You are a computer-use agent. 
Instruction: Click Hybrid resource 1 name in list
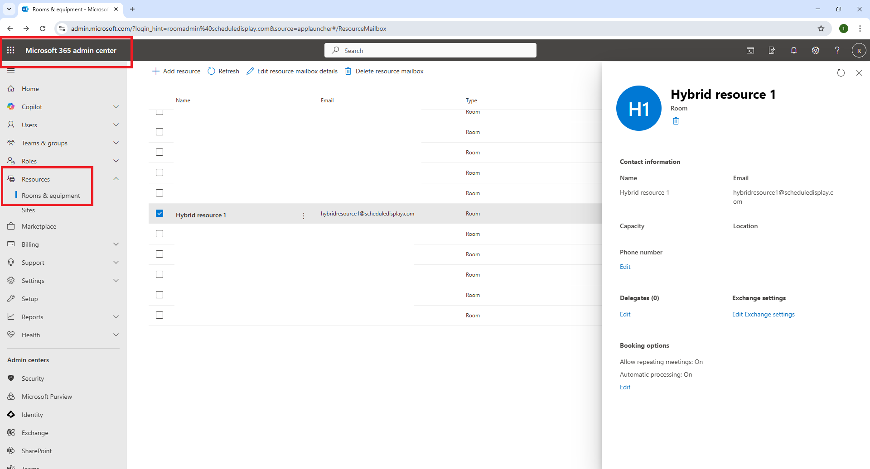[x=201, y=215]
